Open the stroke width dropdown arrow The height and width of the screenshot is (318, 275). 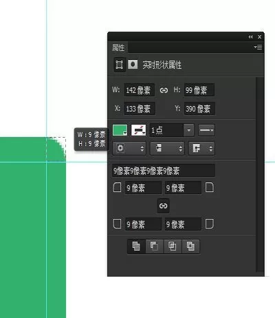189,130
